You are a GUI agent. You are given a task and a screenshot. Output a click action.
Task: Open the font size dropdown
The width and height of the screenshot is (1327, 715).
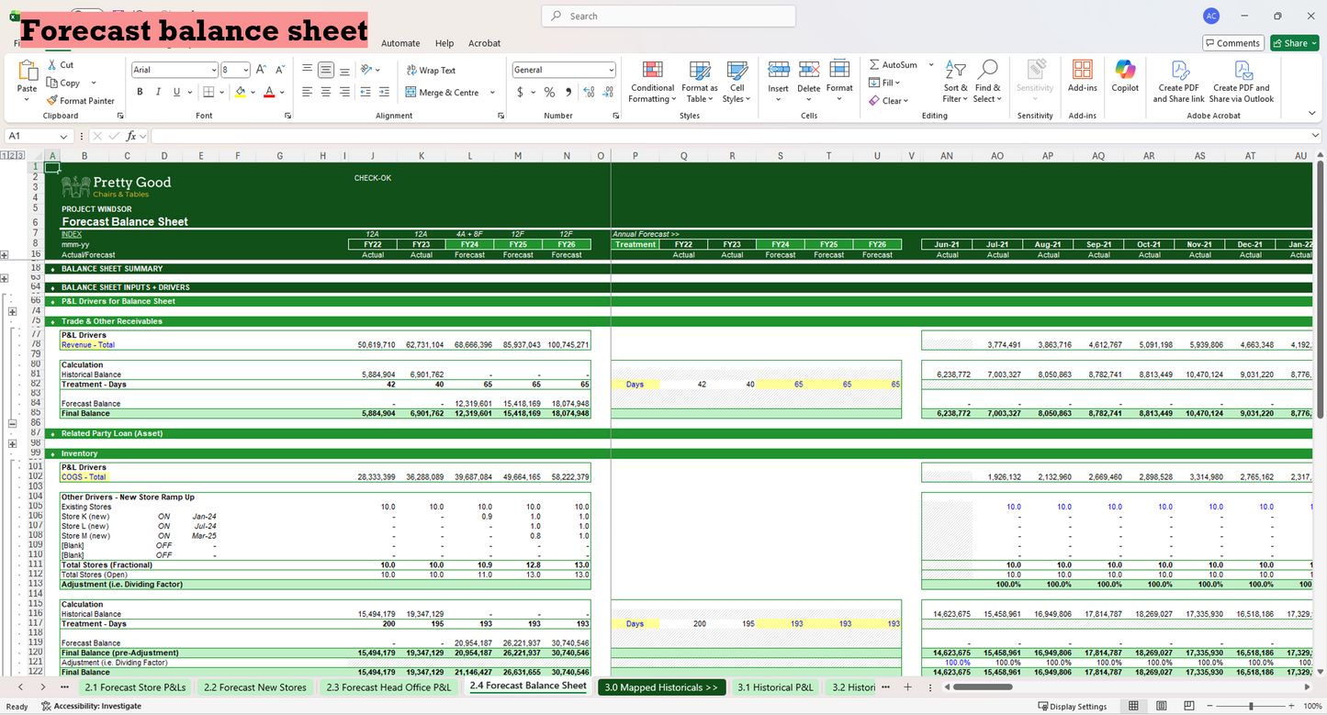[245, 69]
